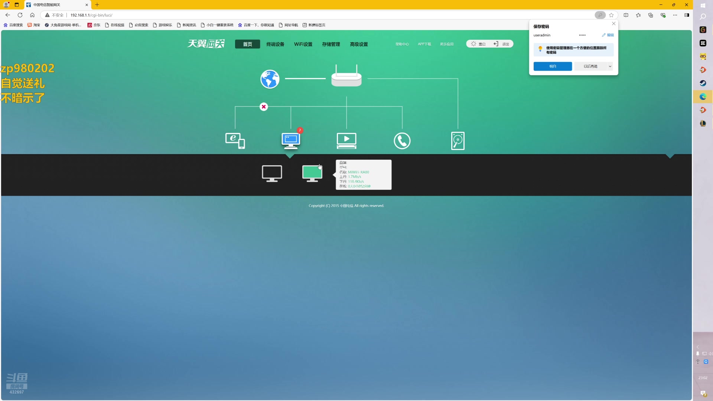The height and width of the screenshot is (401, 713).
Task: Open the tab actions menu icon
Action: click(x=17, y=5)
